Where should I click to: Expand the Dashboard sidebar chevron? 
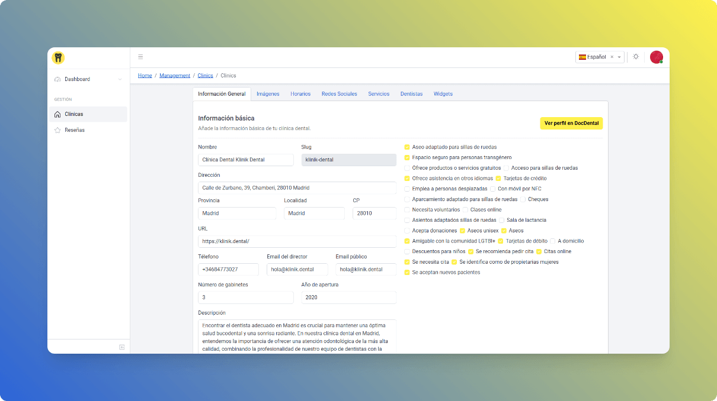pos(120,79)
